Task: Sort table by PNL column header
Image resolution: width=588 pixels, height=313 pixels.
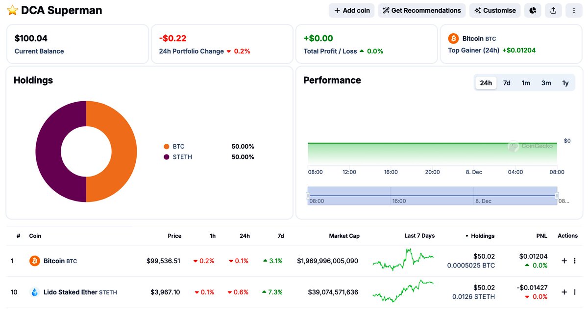Action: [541, 236]
